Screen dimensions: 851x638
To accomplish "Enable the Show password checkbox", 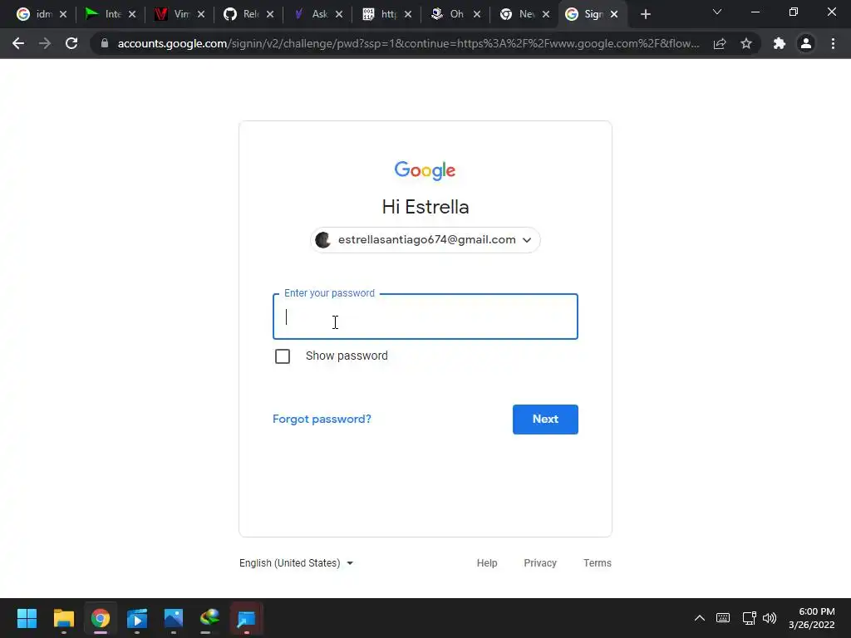I will pos(283,356).
